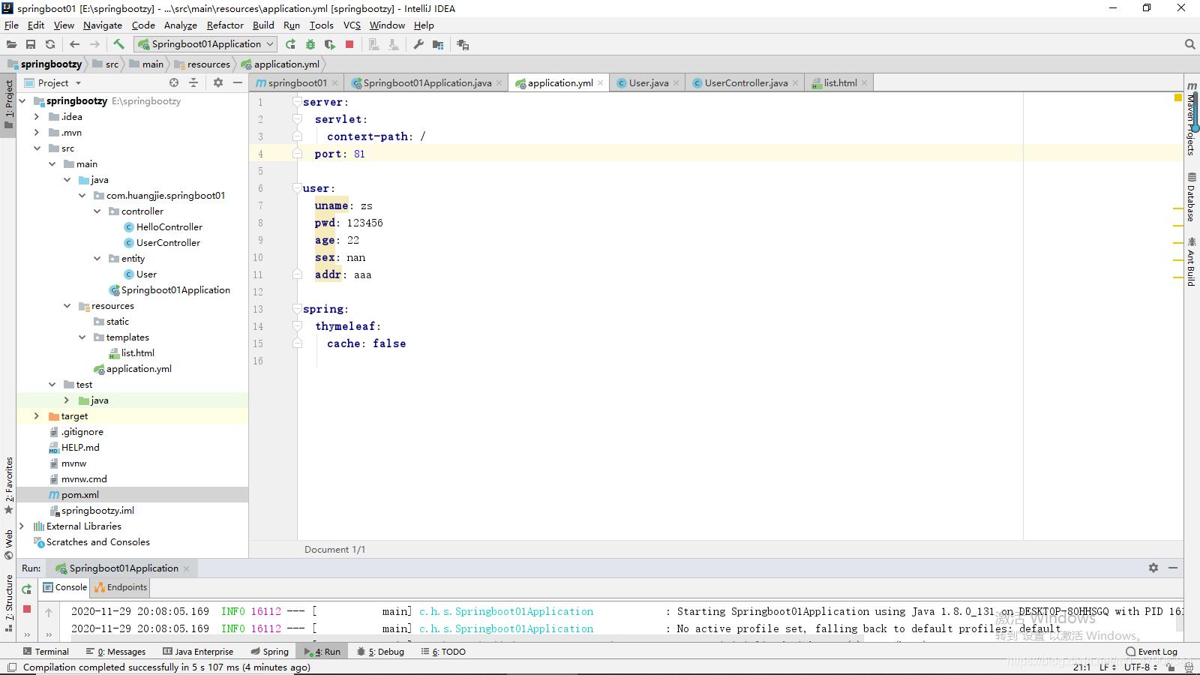1200x675 pixels.
Task: Toggle the Maven Projects side panel
Action: click(1192, 118)
